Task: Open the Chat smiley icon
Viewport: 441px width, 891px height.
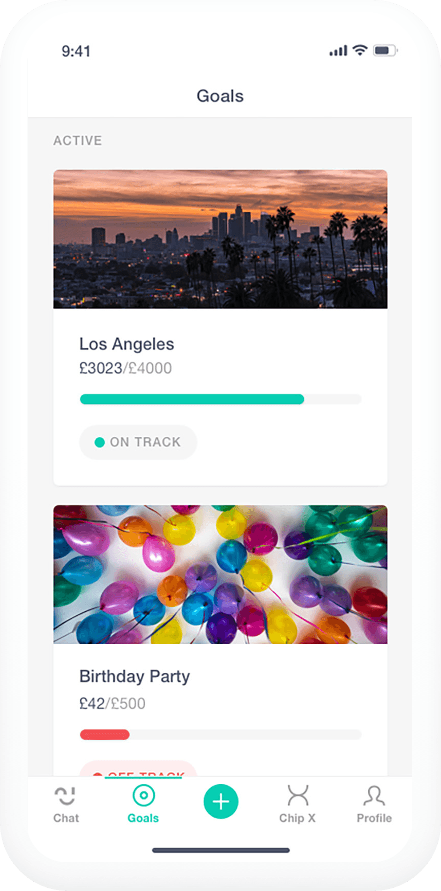Action: (65, 796)
